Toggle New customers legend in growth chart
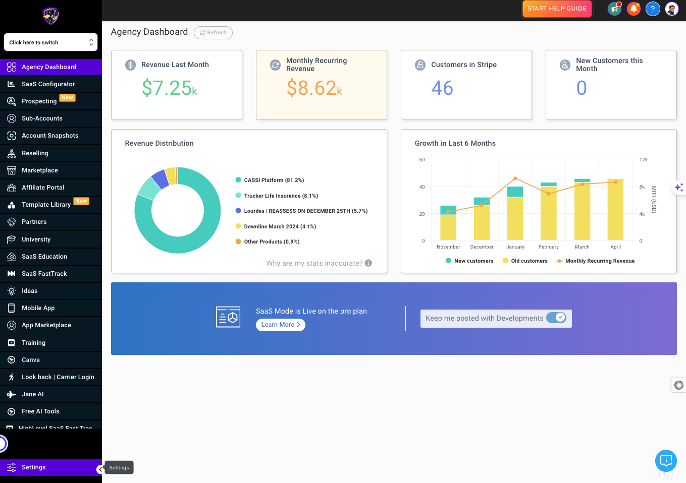 (x=469, y=261)
